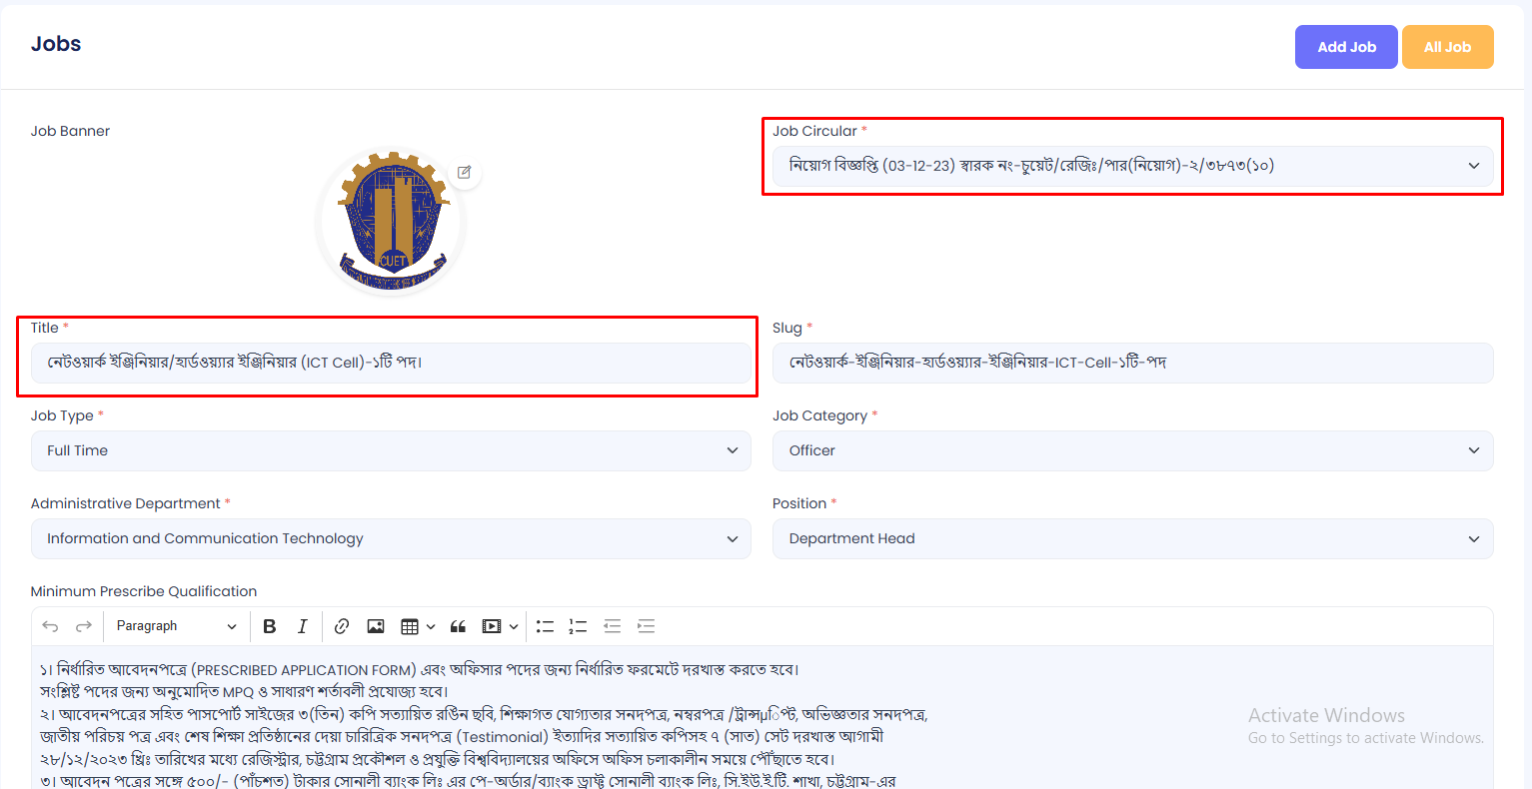Click the Add Job button
The image size is (1532, 789).
[1346, 47]
